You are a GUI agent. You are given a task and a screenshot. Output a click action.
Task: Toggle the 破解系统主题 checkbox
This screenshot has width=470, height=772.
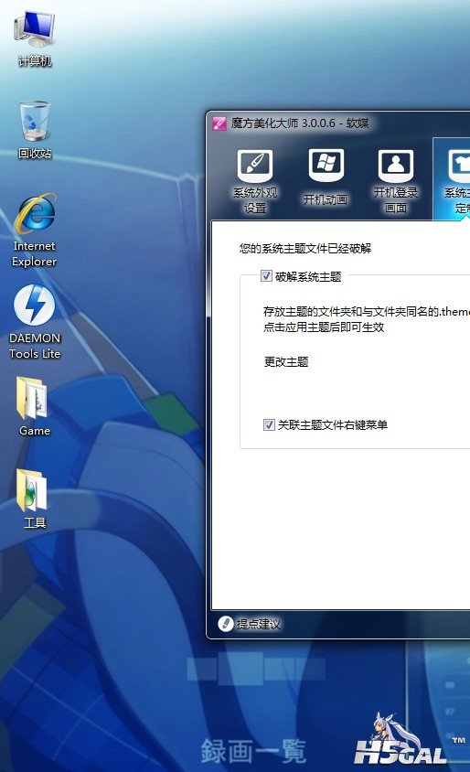(266, 275)
